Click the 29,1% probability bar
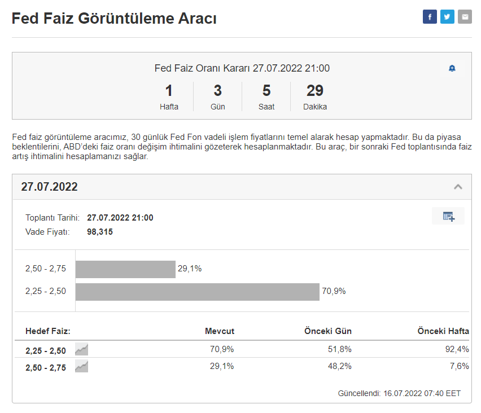The height and width of the screenshot is (413, 481). pos(125,269)
